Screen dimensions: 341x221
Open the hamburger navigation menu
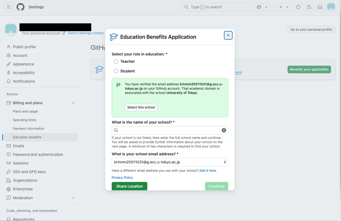(x=9, y=7)
